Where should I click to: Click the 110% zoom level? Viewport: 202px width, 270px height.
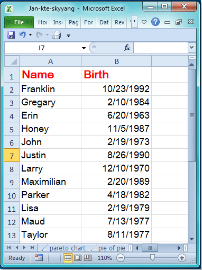[105, 258]
